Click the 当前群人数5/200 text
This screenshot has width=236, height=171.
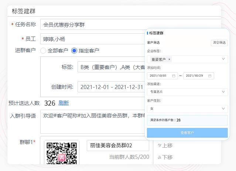click(129, 157)
